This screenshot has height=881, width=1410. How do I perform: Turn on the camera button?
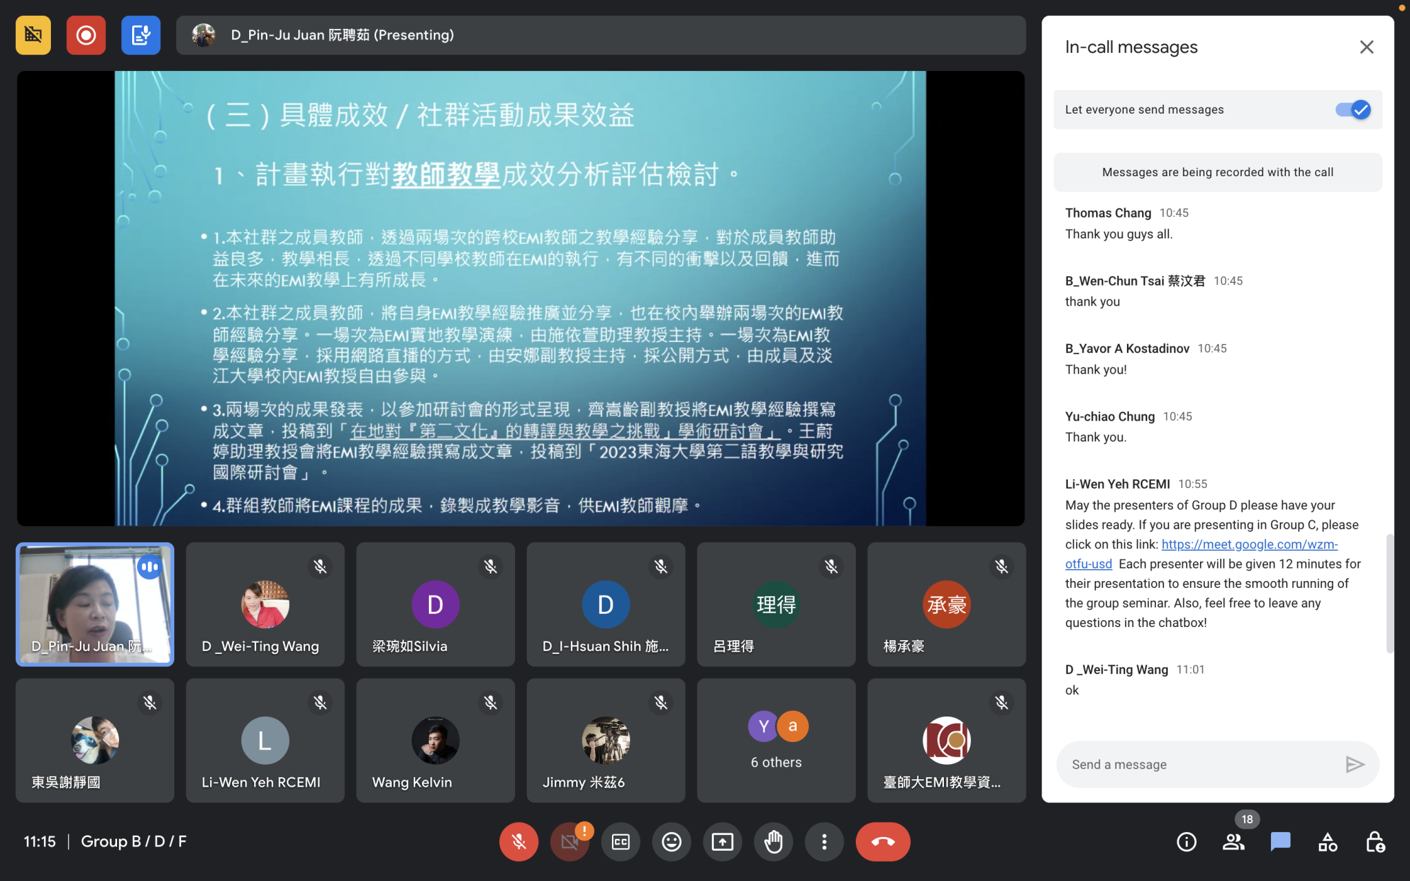click(x=569, y=842)
